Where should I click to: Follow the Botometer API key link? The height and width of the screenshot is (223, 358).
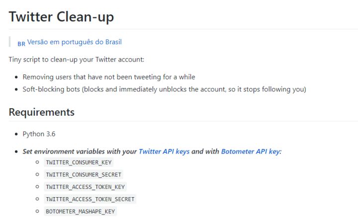(x=251, y=151)
